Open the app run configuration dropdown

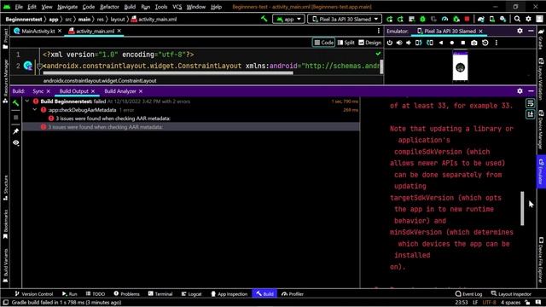pos(288,19)
